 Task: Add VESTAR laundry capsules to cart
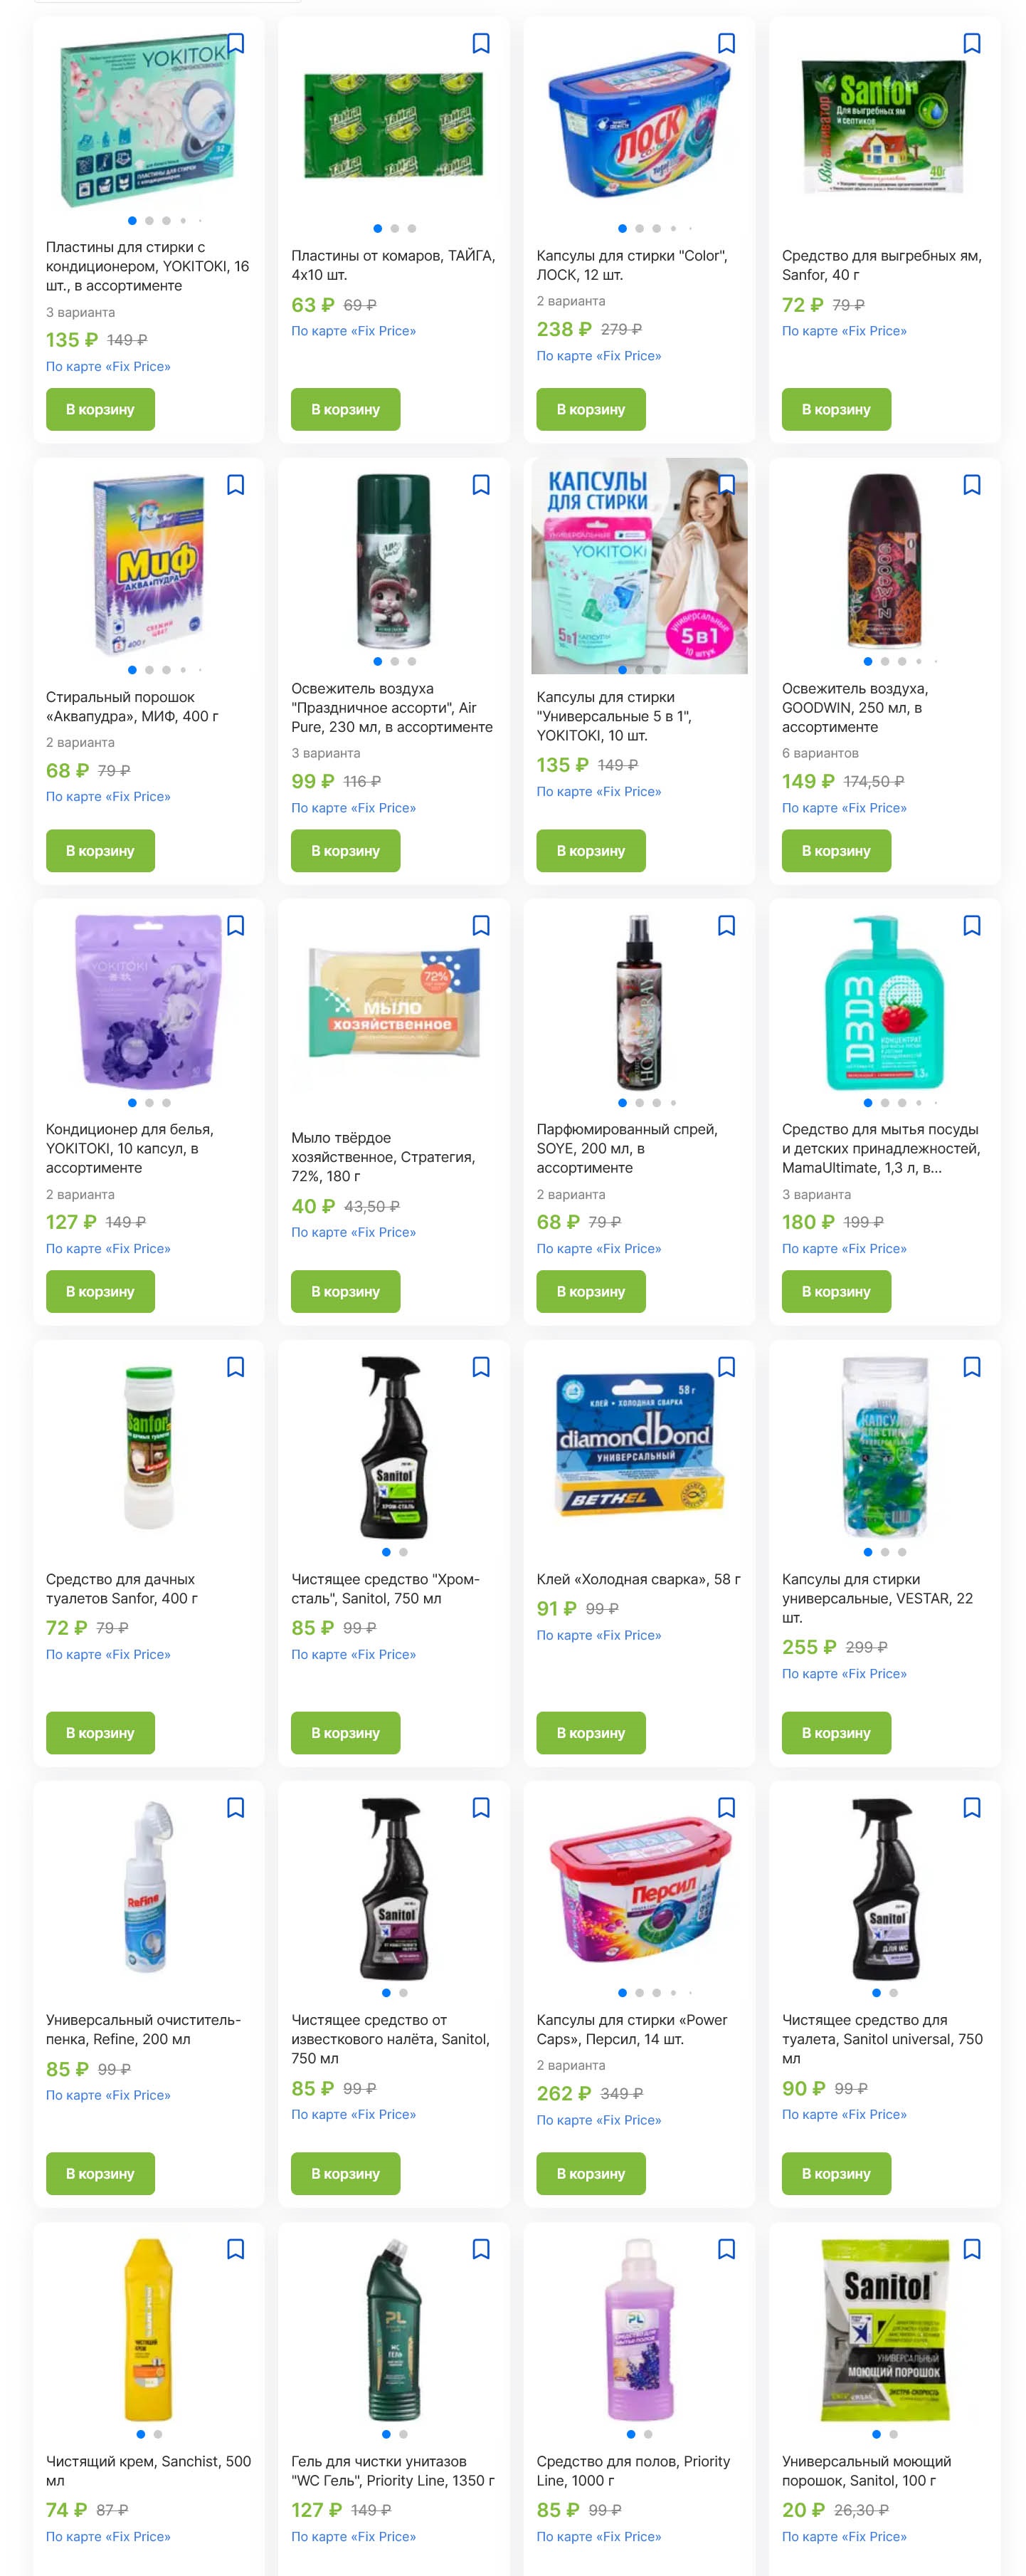(x=836, y=1733)
